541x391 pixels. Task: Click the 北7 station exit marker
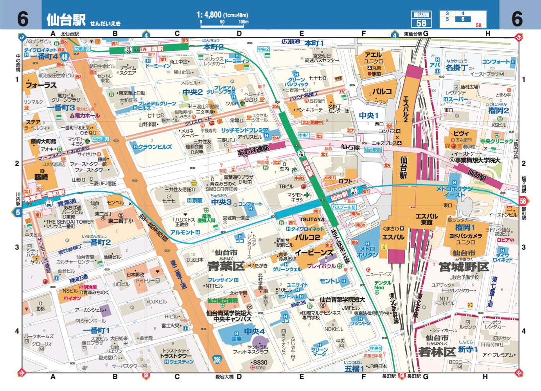click(350, 131)
